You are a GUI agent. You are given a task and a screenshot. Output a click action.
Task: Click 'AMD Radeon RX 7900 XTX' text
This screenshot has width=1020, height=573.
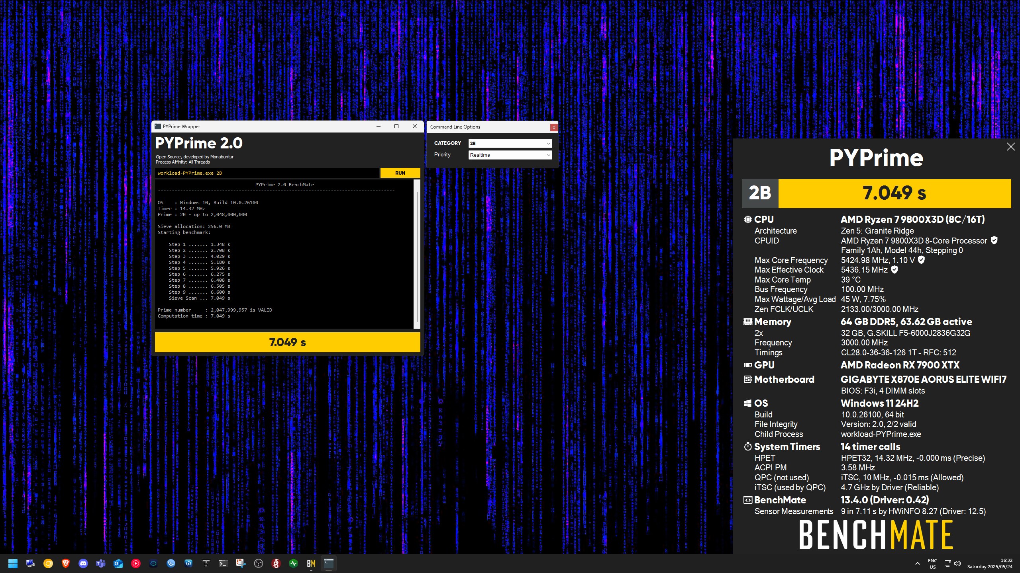900,365
